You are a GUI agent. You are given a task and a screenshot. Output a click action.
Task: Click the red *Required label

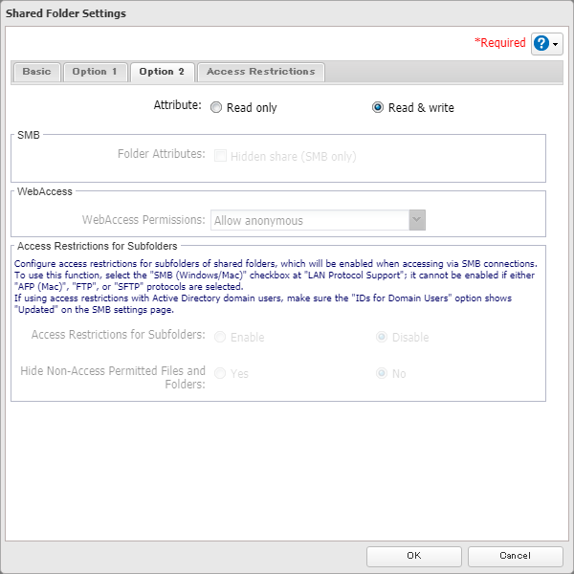(500, 43)
